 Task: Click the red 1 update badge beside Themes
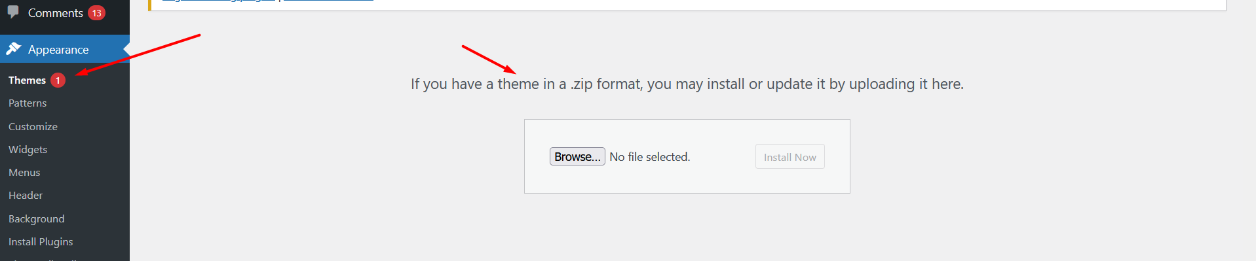[x=58, y=80]
